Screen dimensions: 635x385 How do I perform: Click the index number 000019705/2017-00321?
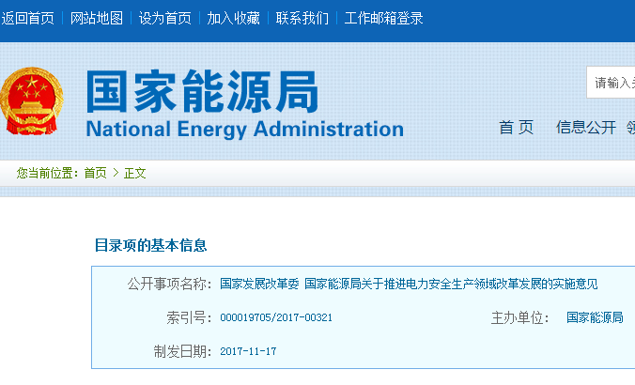pos(276,317)
